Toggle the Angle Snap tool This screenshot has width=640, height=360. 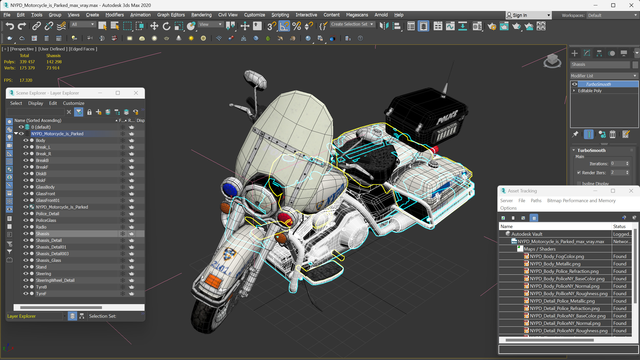click(x=284, y=26)
